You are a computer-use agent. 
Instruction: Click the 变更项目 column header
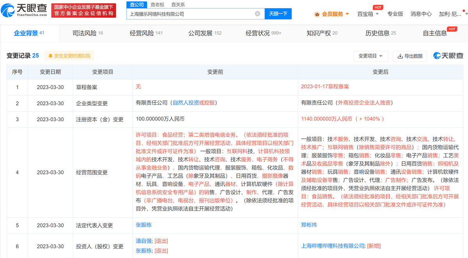tap(103, 72)
